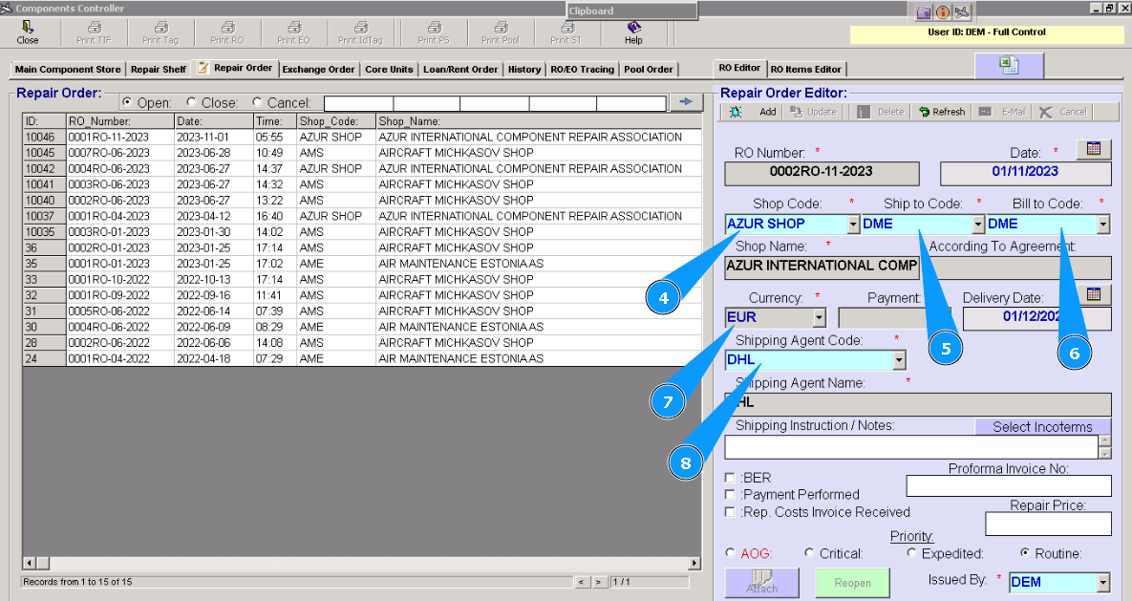This screenshot has height=601, width=1132.
Task: Click the Print Tag printer icon
Action: (161, 28)
